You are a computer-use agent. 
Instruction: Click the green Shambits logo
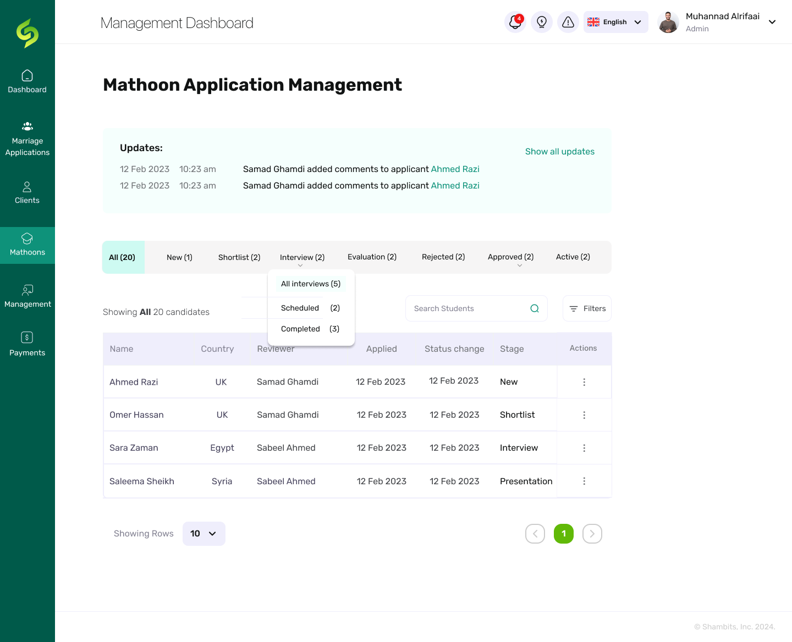28,33
